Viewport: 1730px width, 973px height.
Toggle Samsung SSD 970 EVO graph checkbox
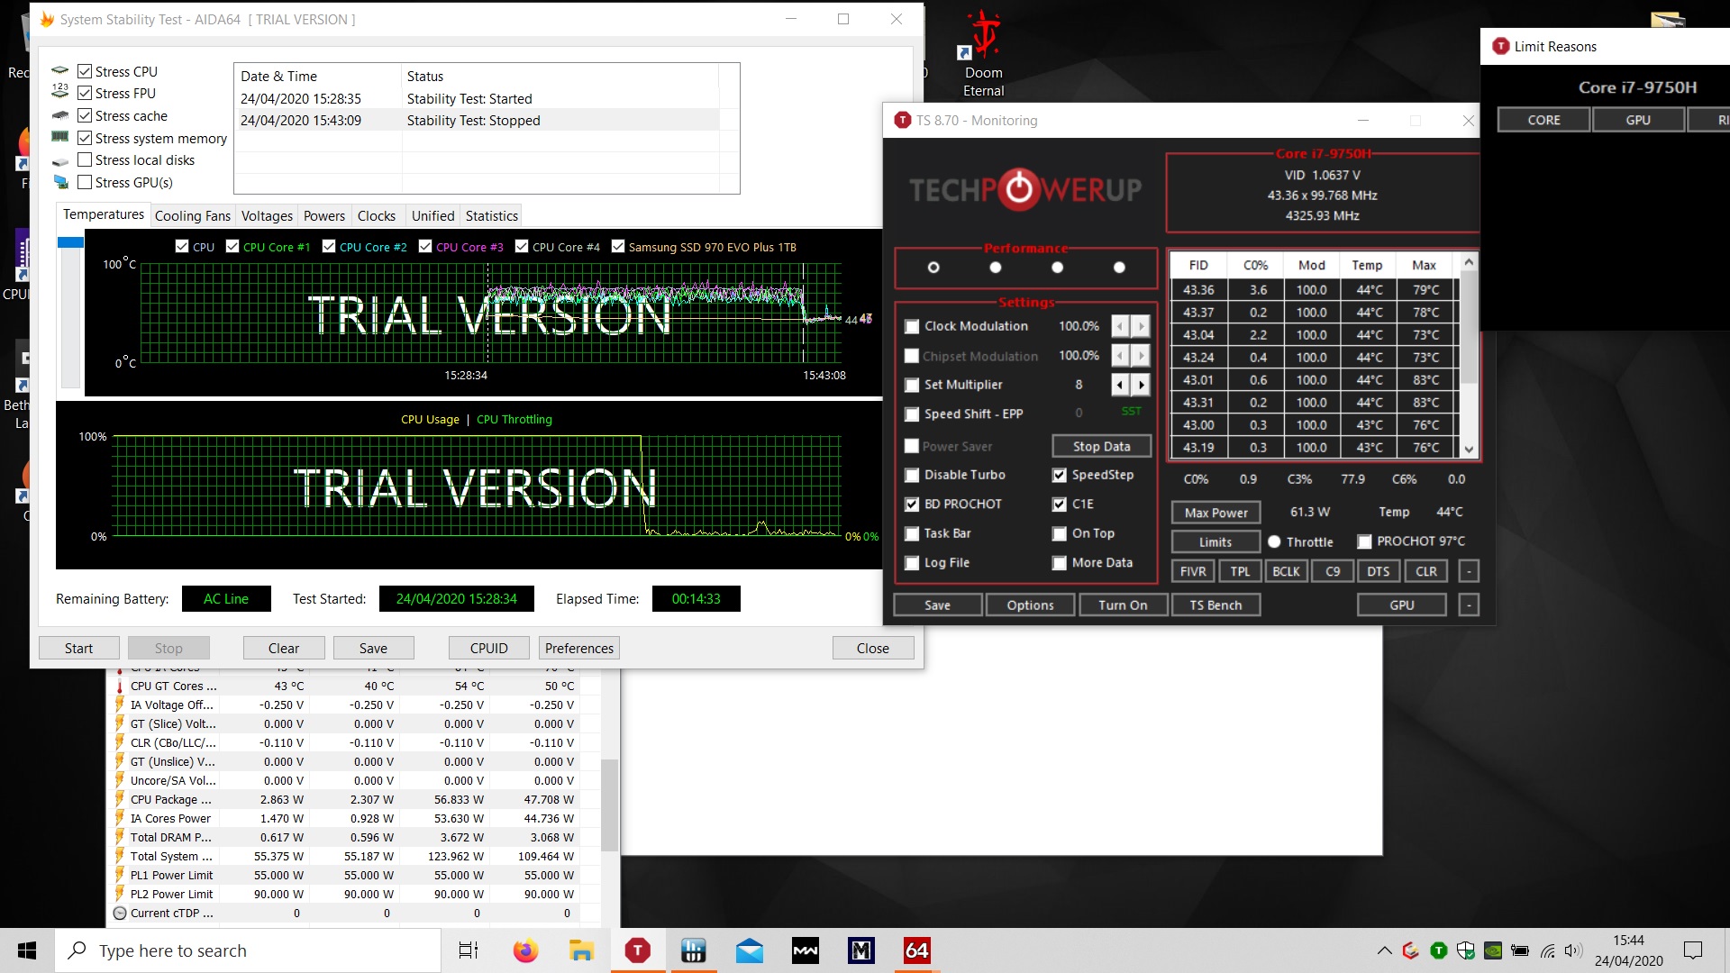pos(618,246)
